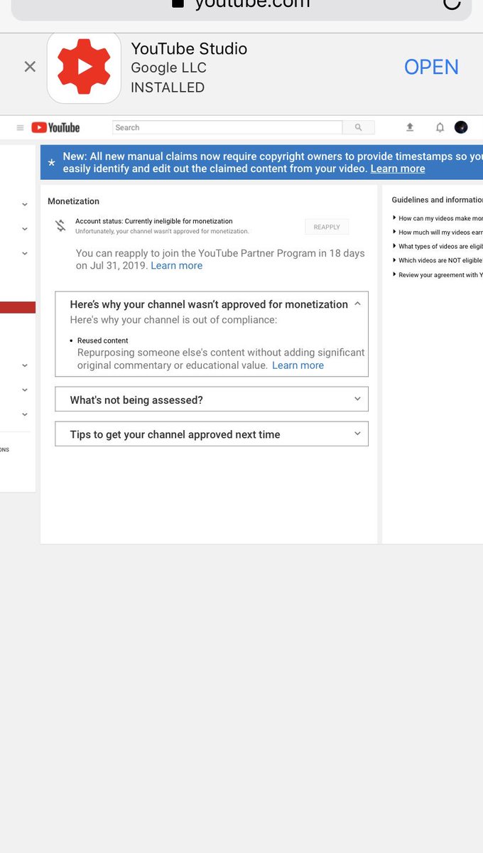Expand "What types of videos are eligib…" guideline
Viewport: 483px width, 853px height.
tap(438, 247)
